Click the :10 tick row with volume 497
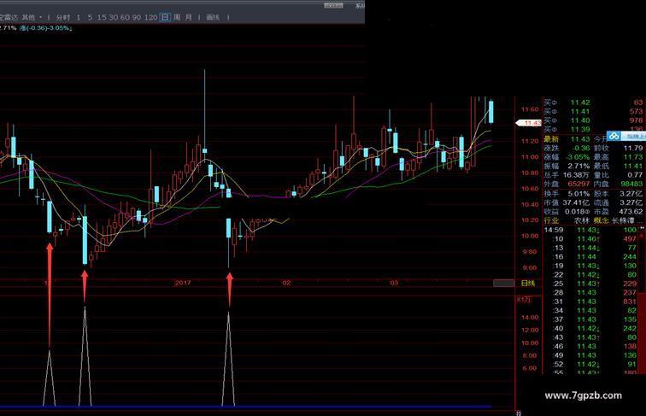The height and width of the screenshot is (416, 646). (591, 239)
